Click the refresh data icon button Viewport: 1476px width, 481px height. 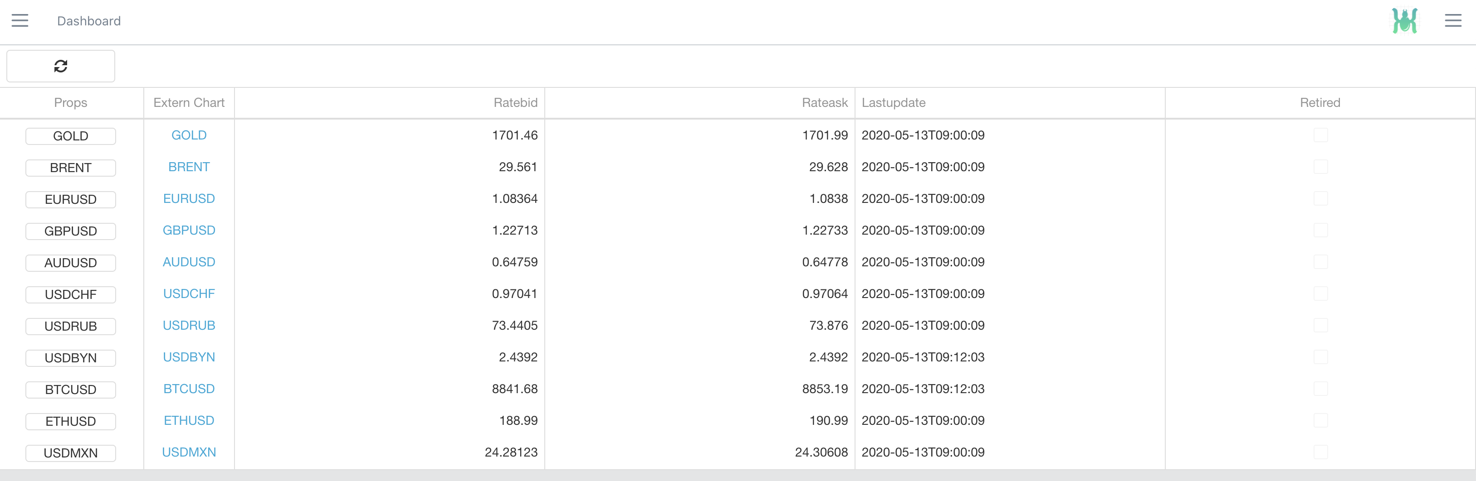[x=61, y=66]
